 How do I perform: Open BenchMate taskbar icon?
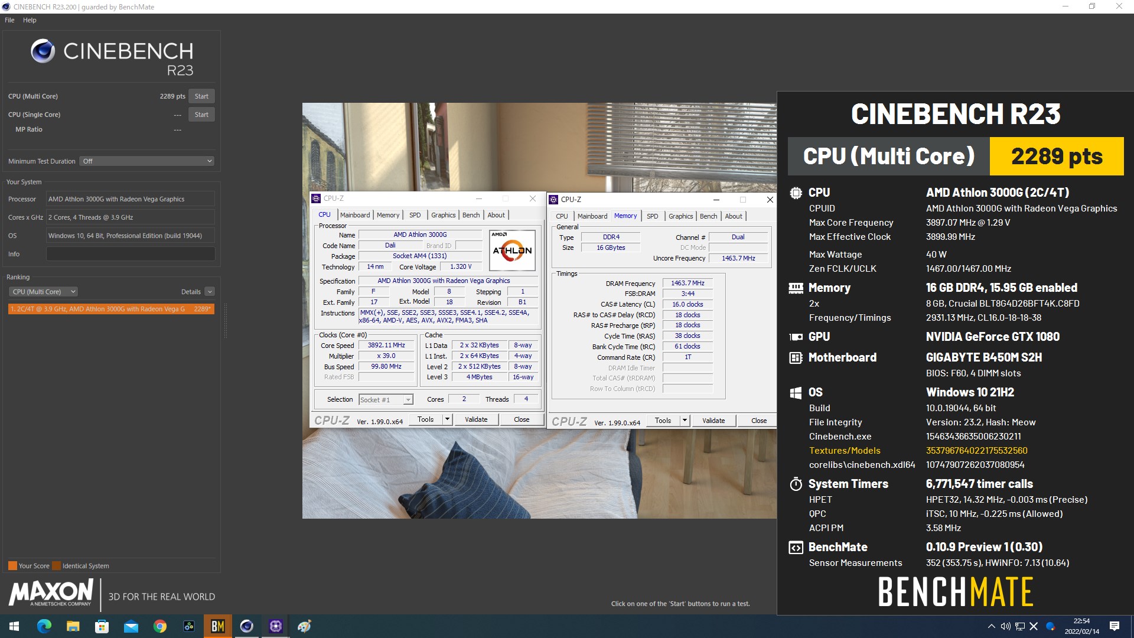coord(217,626)
